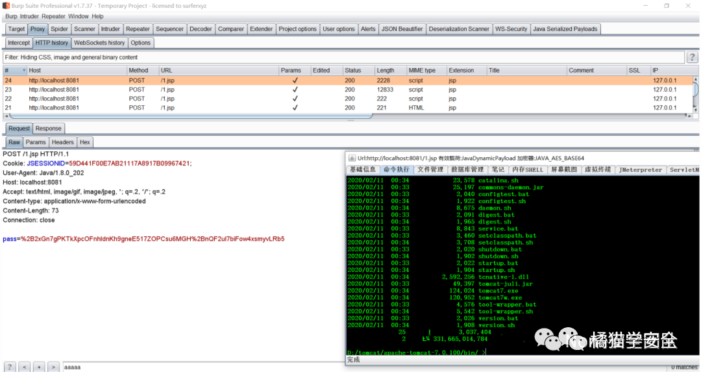Open the Decoder tab
Viewport: 701px width, 372px height.
pyautogui.click(x=201, y=29)
